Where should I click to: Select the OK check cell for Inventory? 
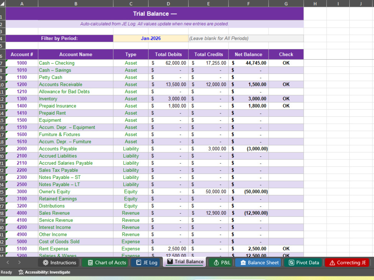(286, 99)
